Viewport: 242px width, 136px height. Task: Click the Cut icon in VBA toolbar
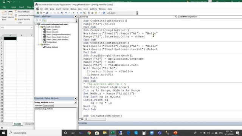click(51, 13)
